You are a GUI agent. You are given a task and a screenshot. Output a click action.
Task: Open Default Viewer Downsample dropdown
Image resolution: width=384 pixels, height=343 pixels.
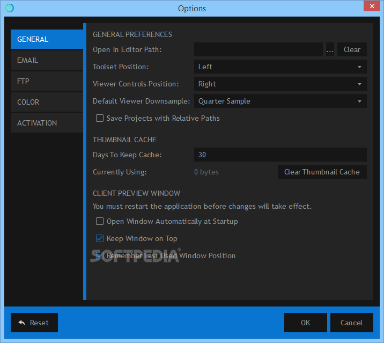[280, 101]
